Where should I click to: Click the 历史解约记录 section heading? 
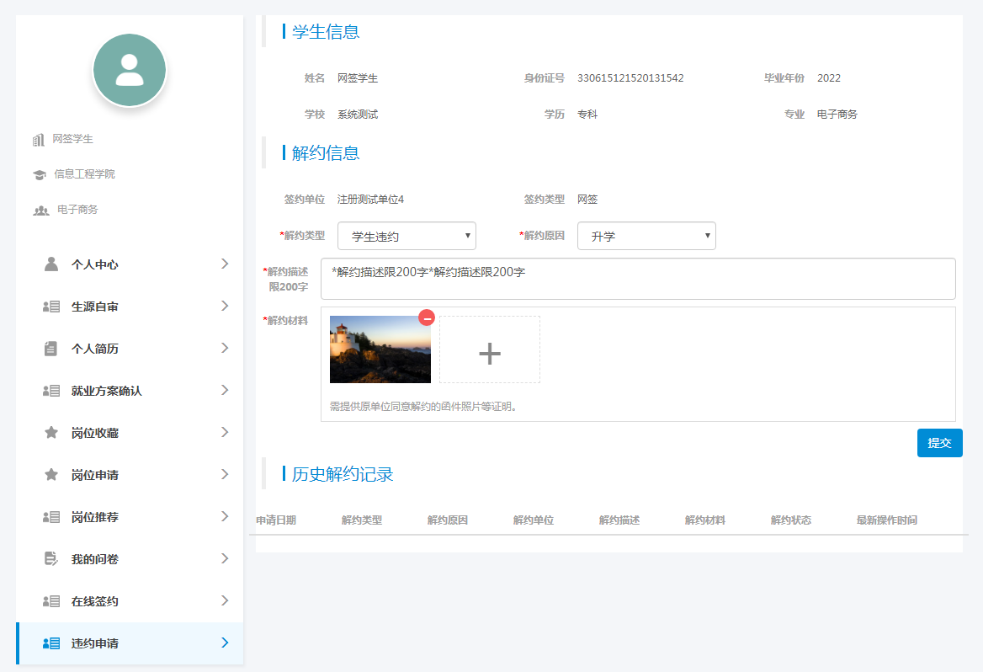tap(343, 474)
